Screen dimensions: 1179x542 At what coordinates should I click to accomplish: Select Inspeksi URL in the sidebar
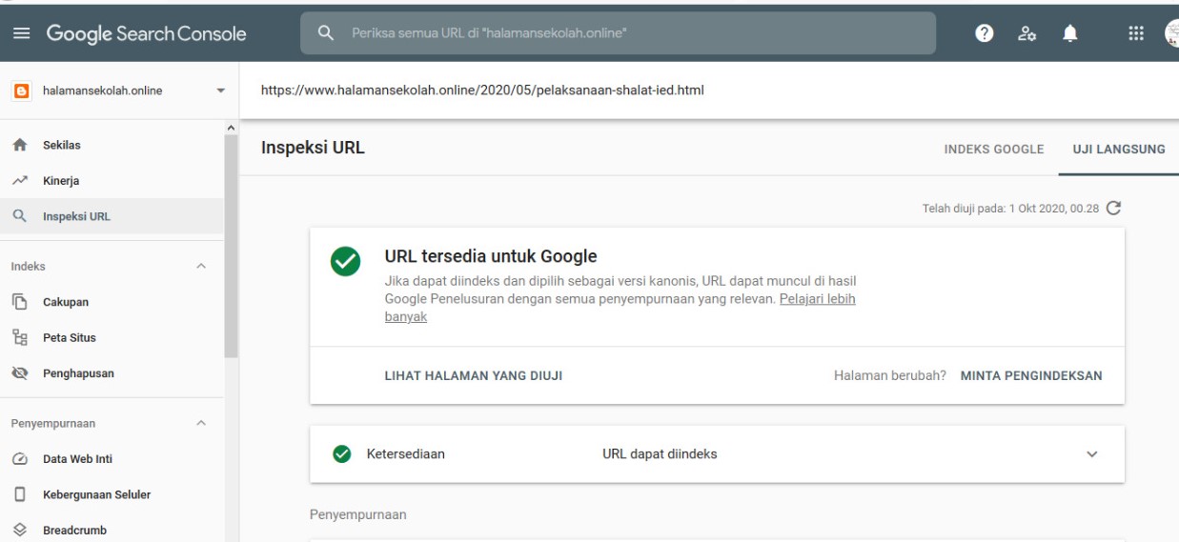pos(112,216)
